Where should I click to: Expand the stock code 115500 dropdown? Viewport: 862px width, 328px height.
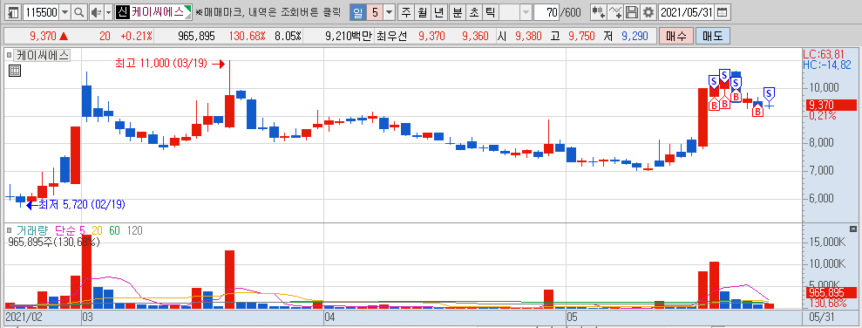point(64,12)
